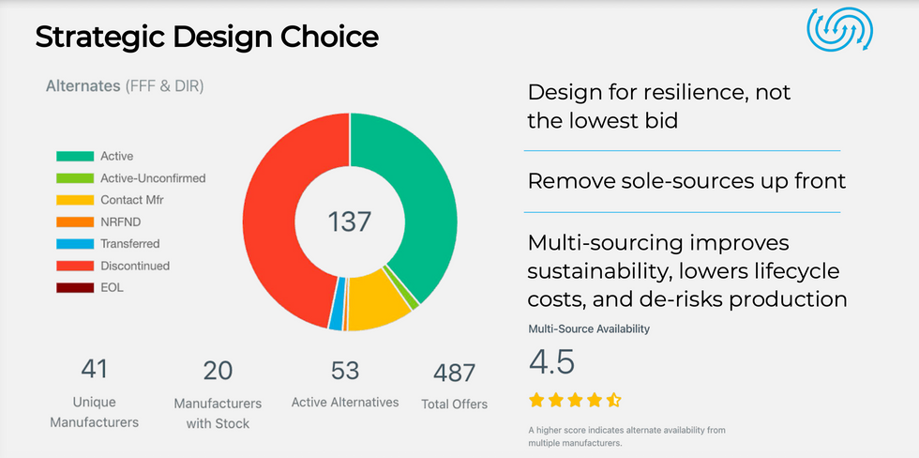Screen dimensions: 919x458
Task: Open the 487 Total Offers stat
Action: 455,373
